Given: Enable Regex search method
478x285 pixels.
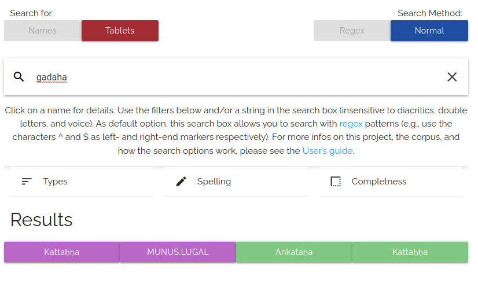Looking at the screenshot, I should point(352,31).
